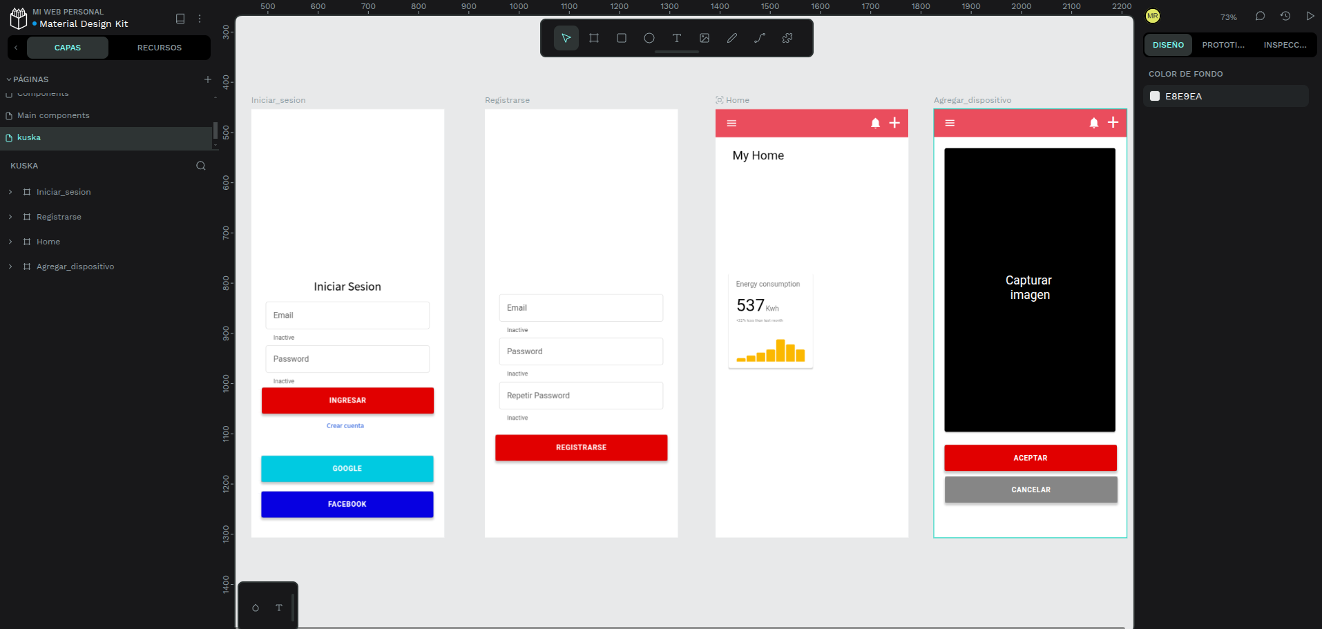The height and width of the screenshot is (629, 1322).
Task: Select the Board (frame) tool
Action: (593, 38)
